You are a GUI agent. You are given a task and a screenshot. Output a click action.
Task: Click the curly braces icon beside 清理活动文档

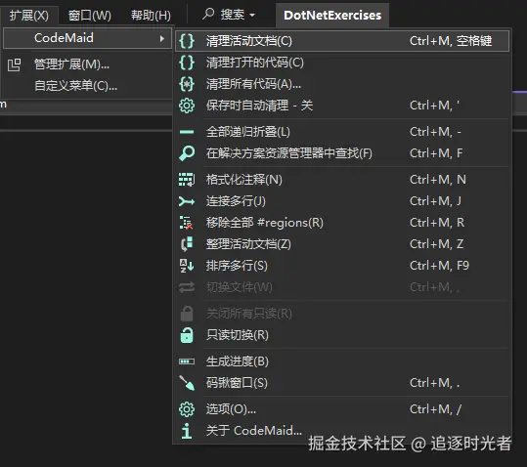click(187, 41)
